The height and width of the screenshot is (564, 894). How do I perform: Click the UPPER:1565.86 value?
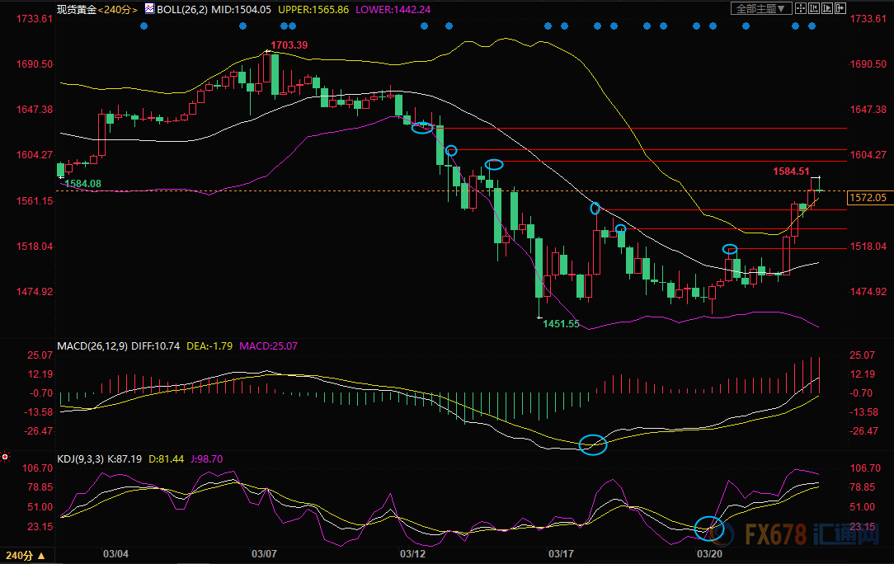313,10
